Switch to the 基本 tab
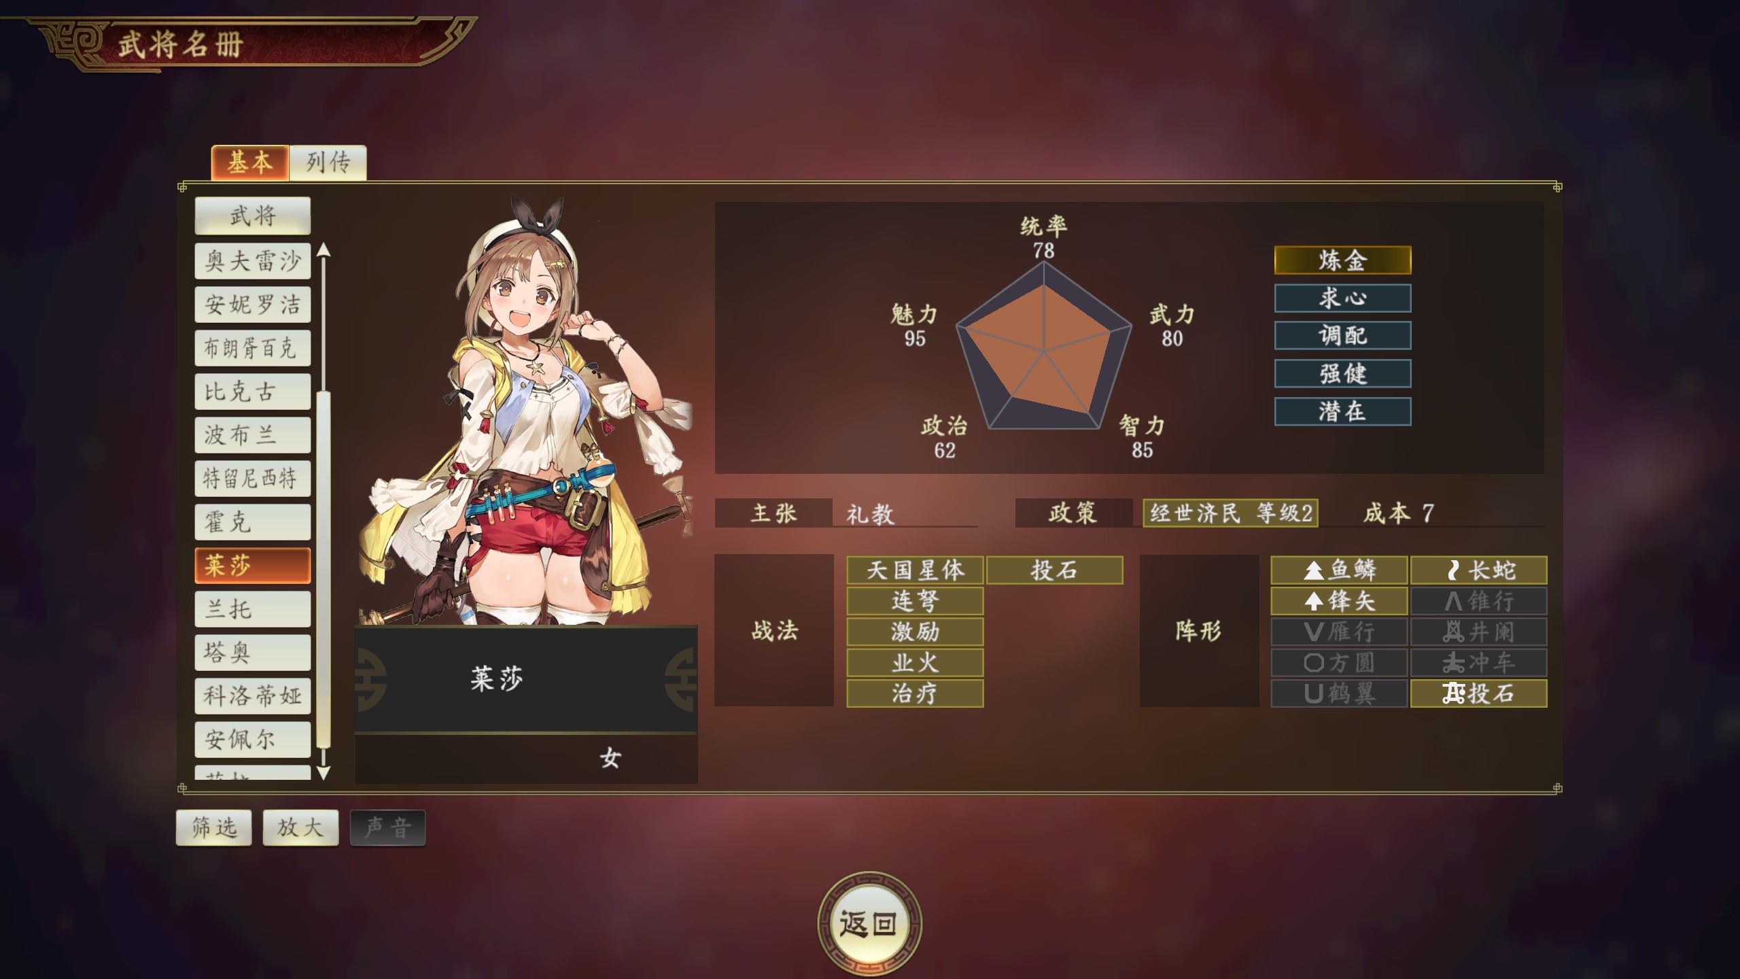Image resolution: width=1740 pixels, height=979 pixels. pos(250,162)
